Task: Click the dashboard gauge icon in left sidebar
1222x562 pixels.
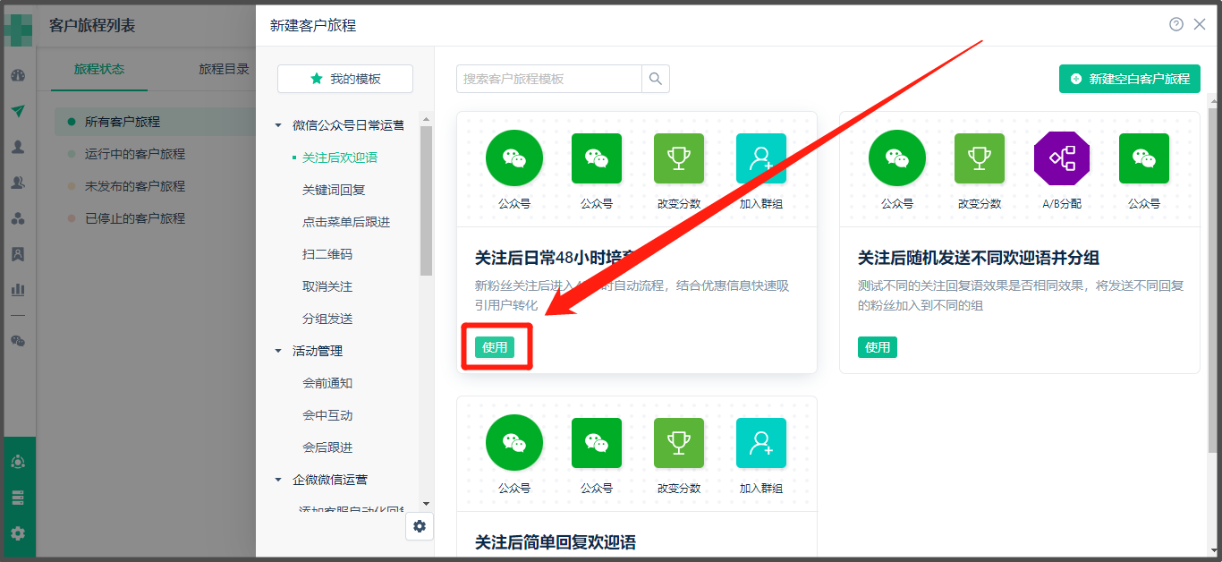Action: click(18, 75)
